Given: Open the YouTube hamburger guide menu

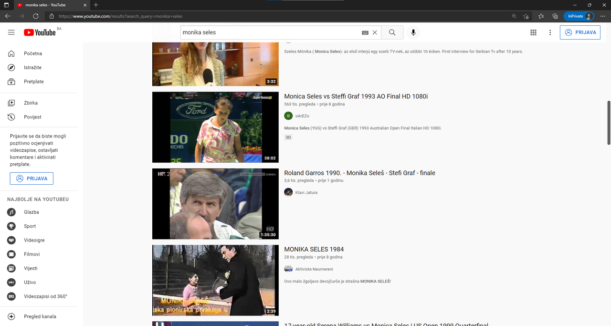Looking at the screenshot, I should [x=11, y=32].
